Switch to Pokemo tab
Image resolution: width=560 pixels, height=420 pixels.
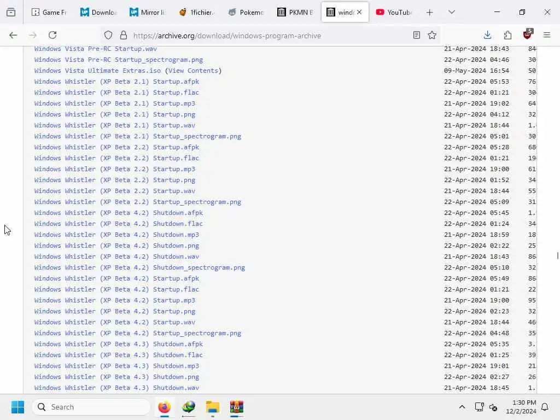(246, 12)
